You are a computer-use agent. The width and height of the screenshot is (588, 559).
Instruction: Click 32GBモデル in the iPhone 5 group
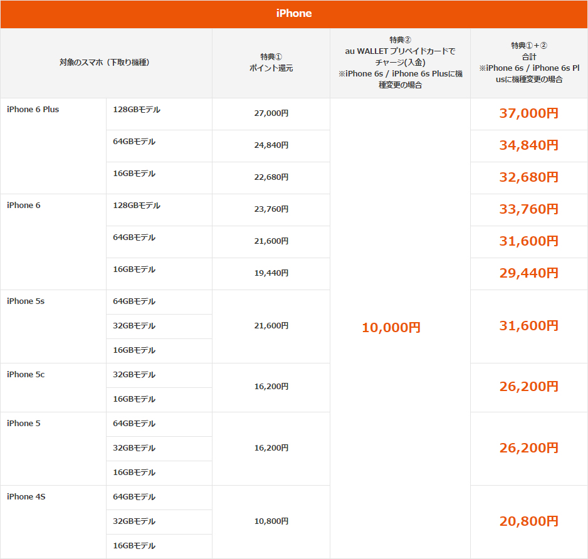tap(134, 448)
